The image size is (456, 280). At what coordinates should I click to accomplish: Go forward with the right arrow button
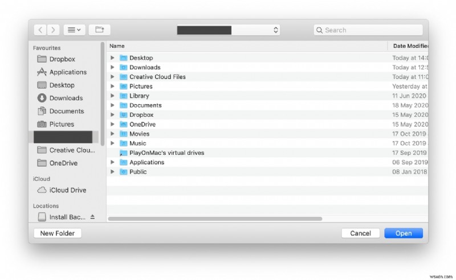point(53,30)
